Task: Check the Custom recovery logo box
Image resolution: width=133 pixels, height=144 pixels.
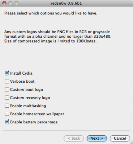Action: (7, 98)
